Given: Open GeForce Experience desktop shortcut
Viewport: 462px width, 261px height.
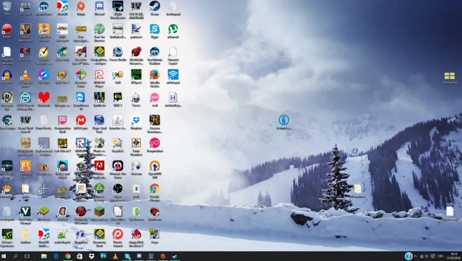Looking at the screenshot, I should point(7,238).
